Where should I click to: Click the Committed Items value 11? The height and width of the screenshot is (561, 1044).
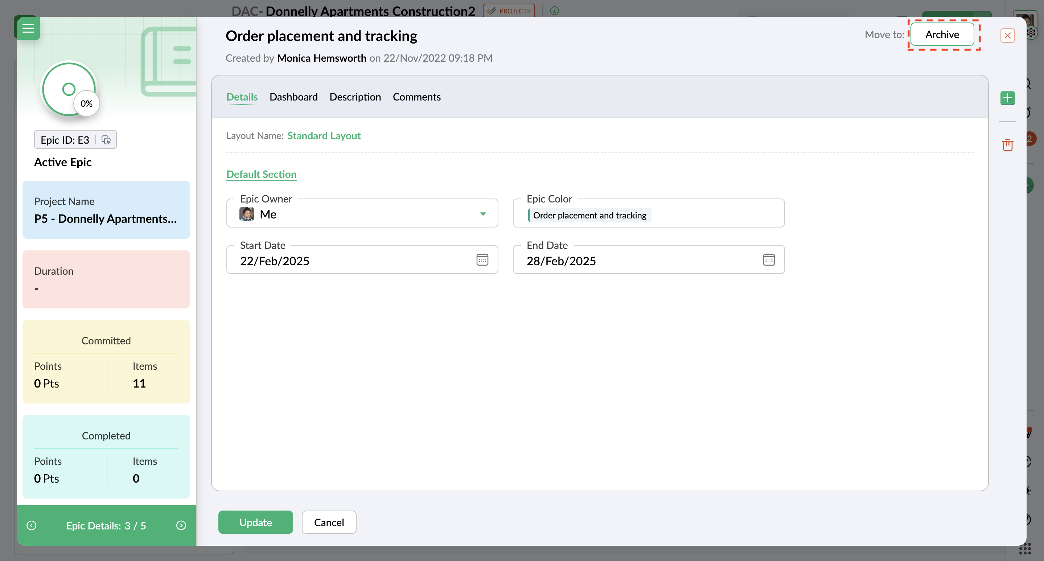tap(139, 384)
